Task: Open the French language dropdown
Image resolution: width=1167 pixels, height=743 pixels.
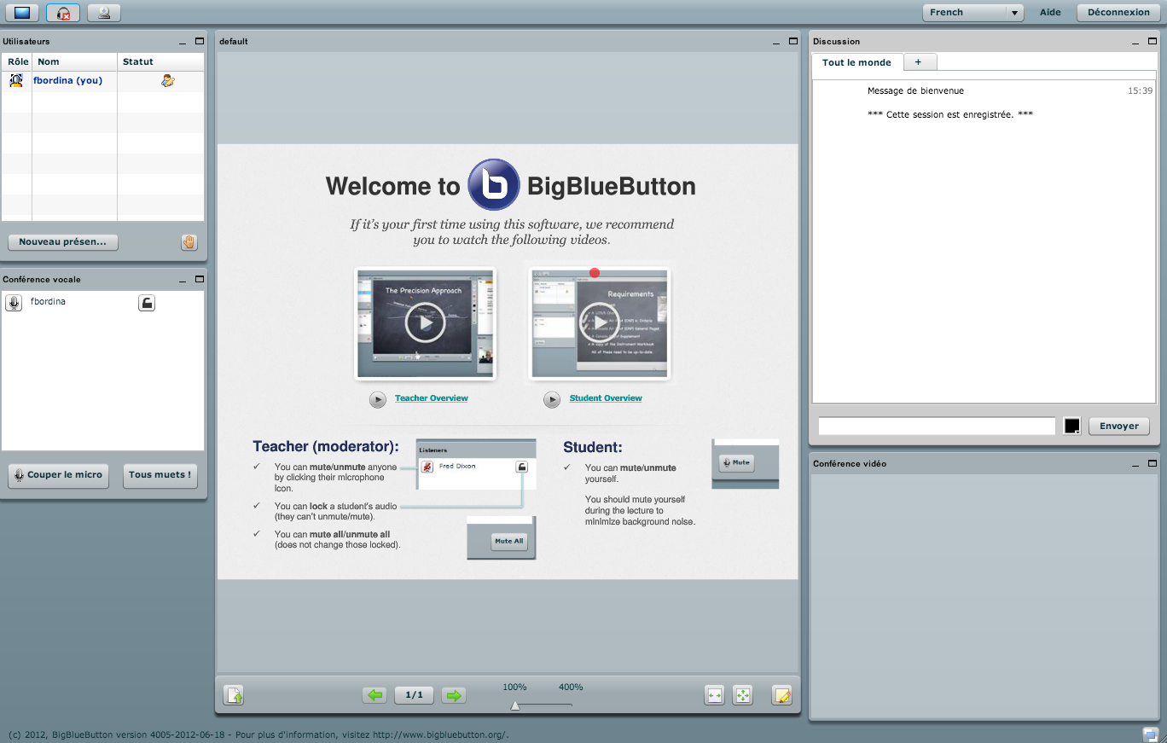Action: click(972, 13)
